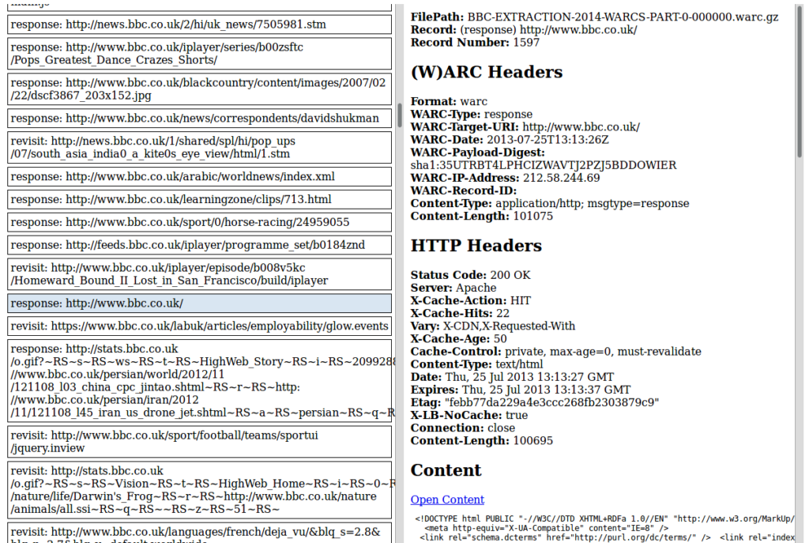This screenshot has height=543, width=809.
Task: Open the sportui/jquery.inview revisit record
Action: (199, 442)
